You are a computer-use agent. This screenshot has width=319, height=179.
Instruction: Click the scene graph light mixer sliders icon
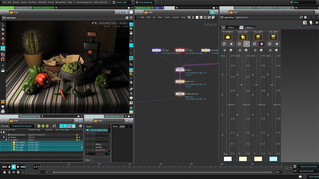click(x=54, y=126)
